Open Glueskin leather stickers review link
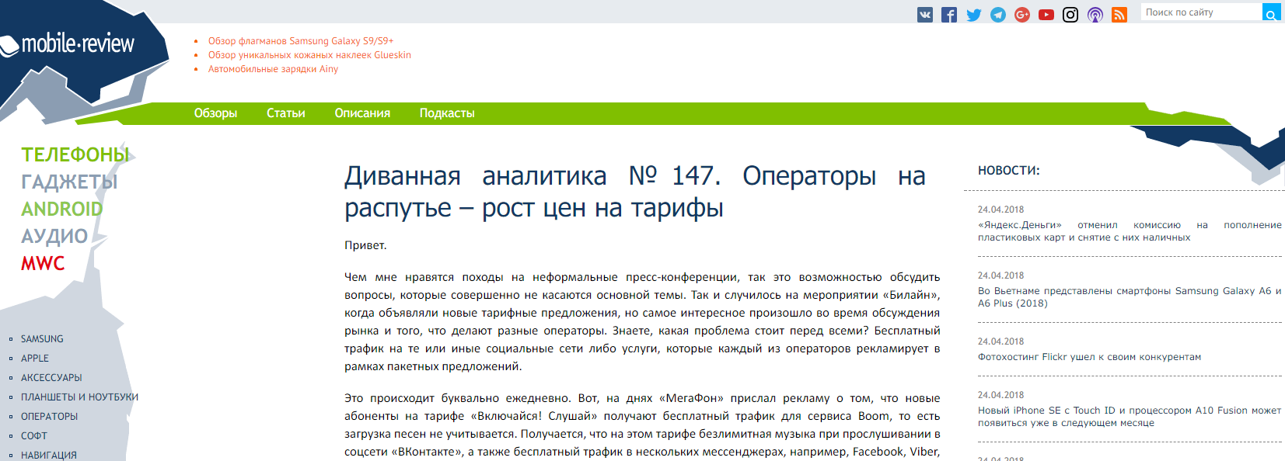Viewport: 1285px width, 461px height. pyautogui.click(x=309, y=55)
